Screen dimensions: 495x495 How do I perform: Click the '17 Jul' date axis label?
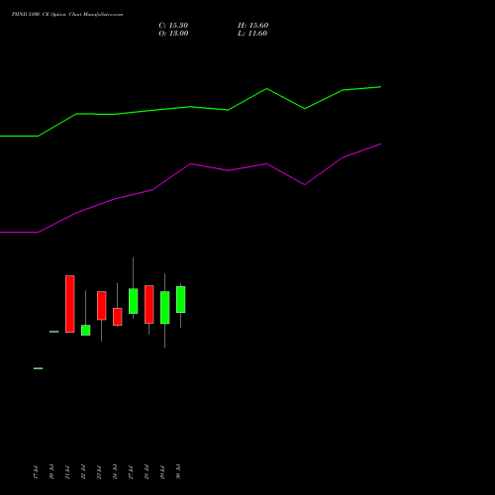click(x=36, y=472)
